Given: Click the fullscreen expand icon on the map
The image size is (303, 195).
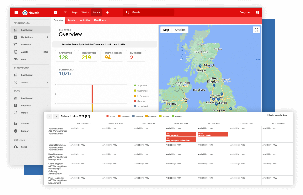Looking at the screenshot, I should click(256, 30).
